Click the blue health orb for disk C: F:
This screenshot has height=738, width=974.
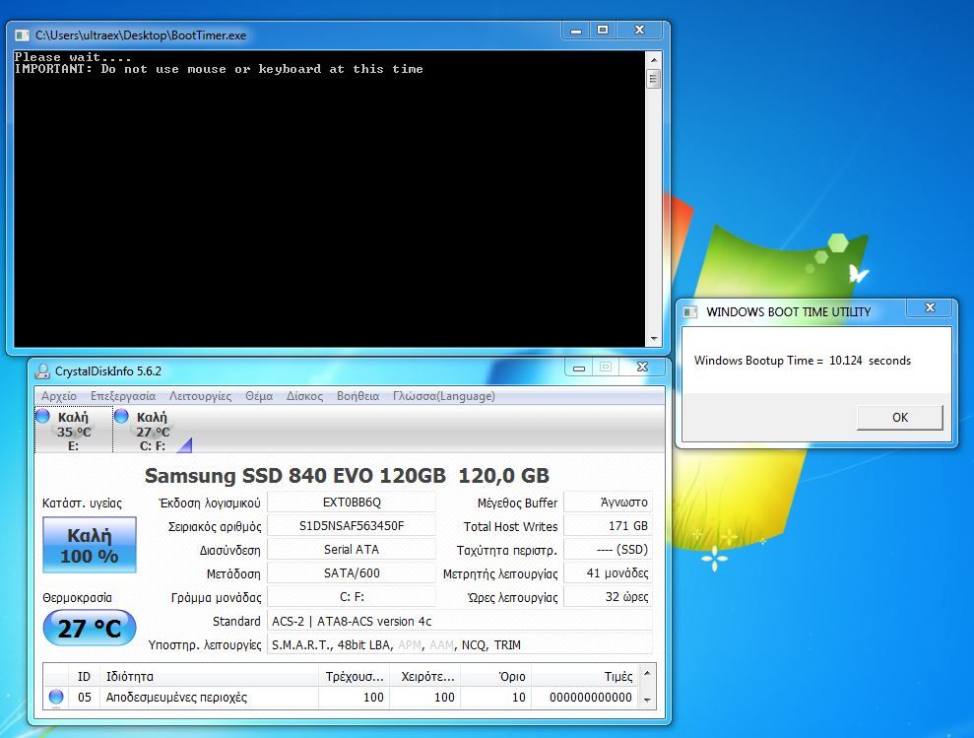pyautogui.click(x=122, y=416)
